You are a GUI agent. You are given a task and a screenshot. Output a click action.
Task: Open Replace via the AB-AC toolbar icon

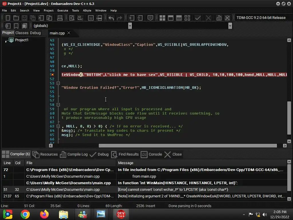80,18
